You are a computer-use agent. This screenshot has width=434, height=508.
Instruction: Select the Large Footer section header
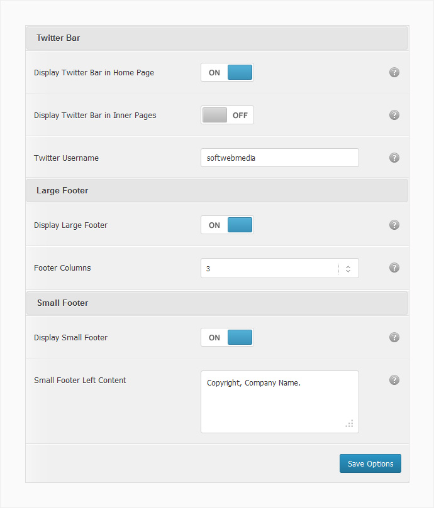click(217, 190)
